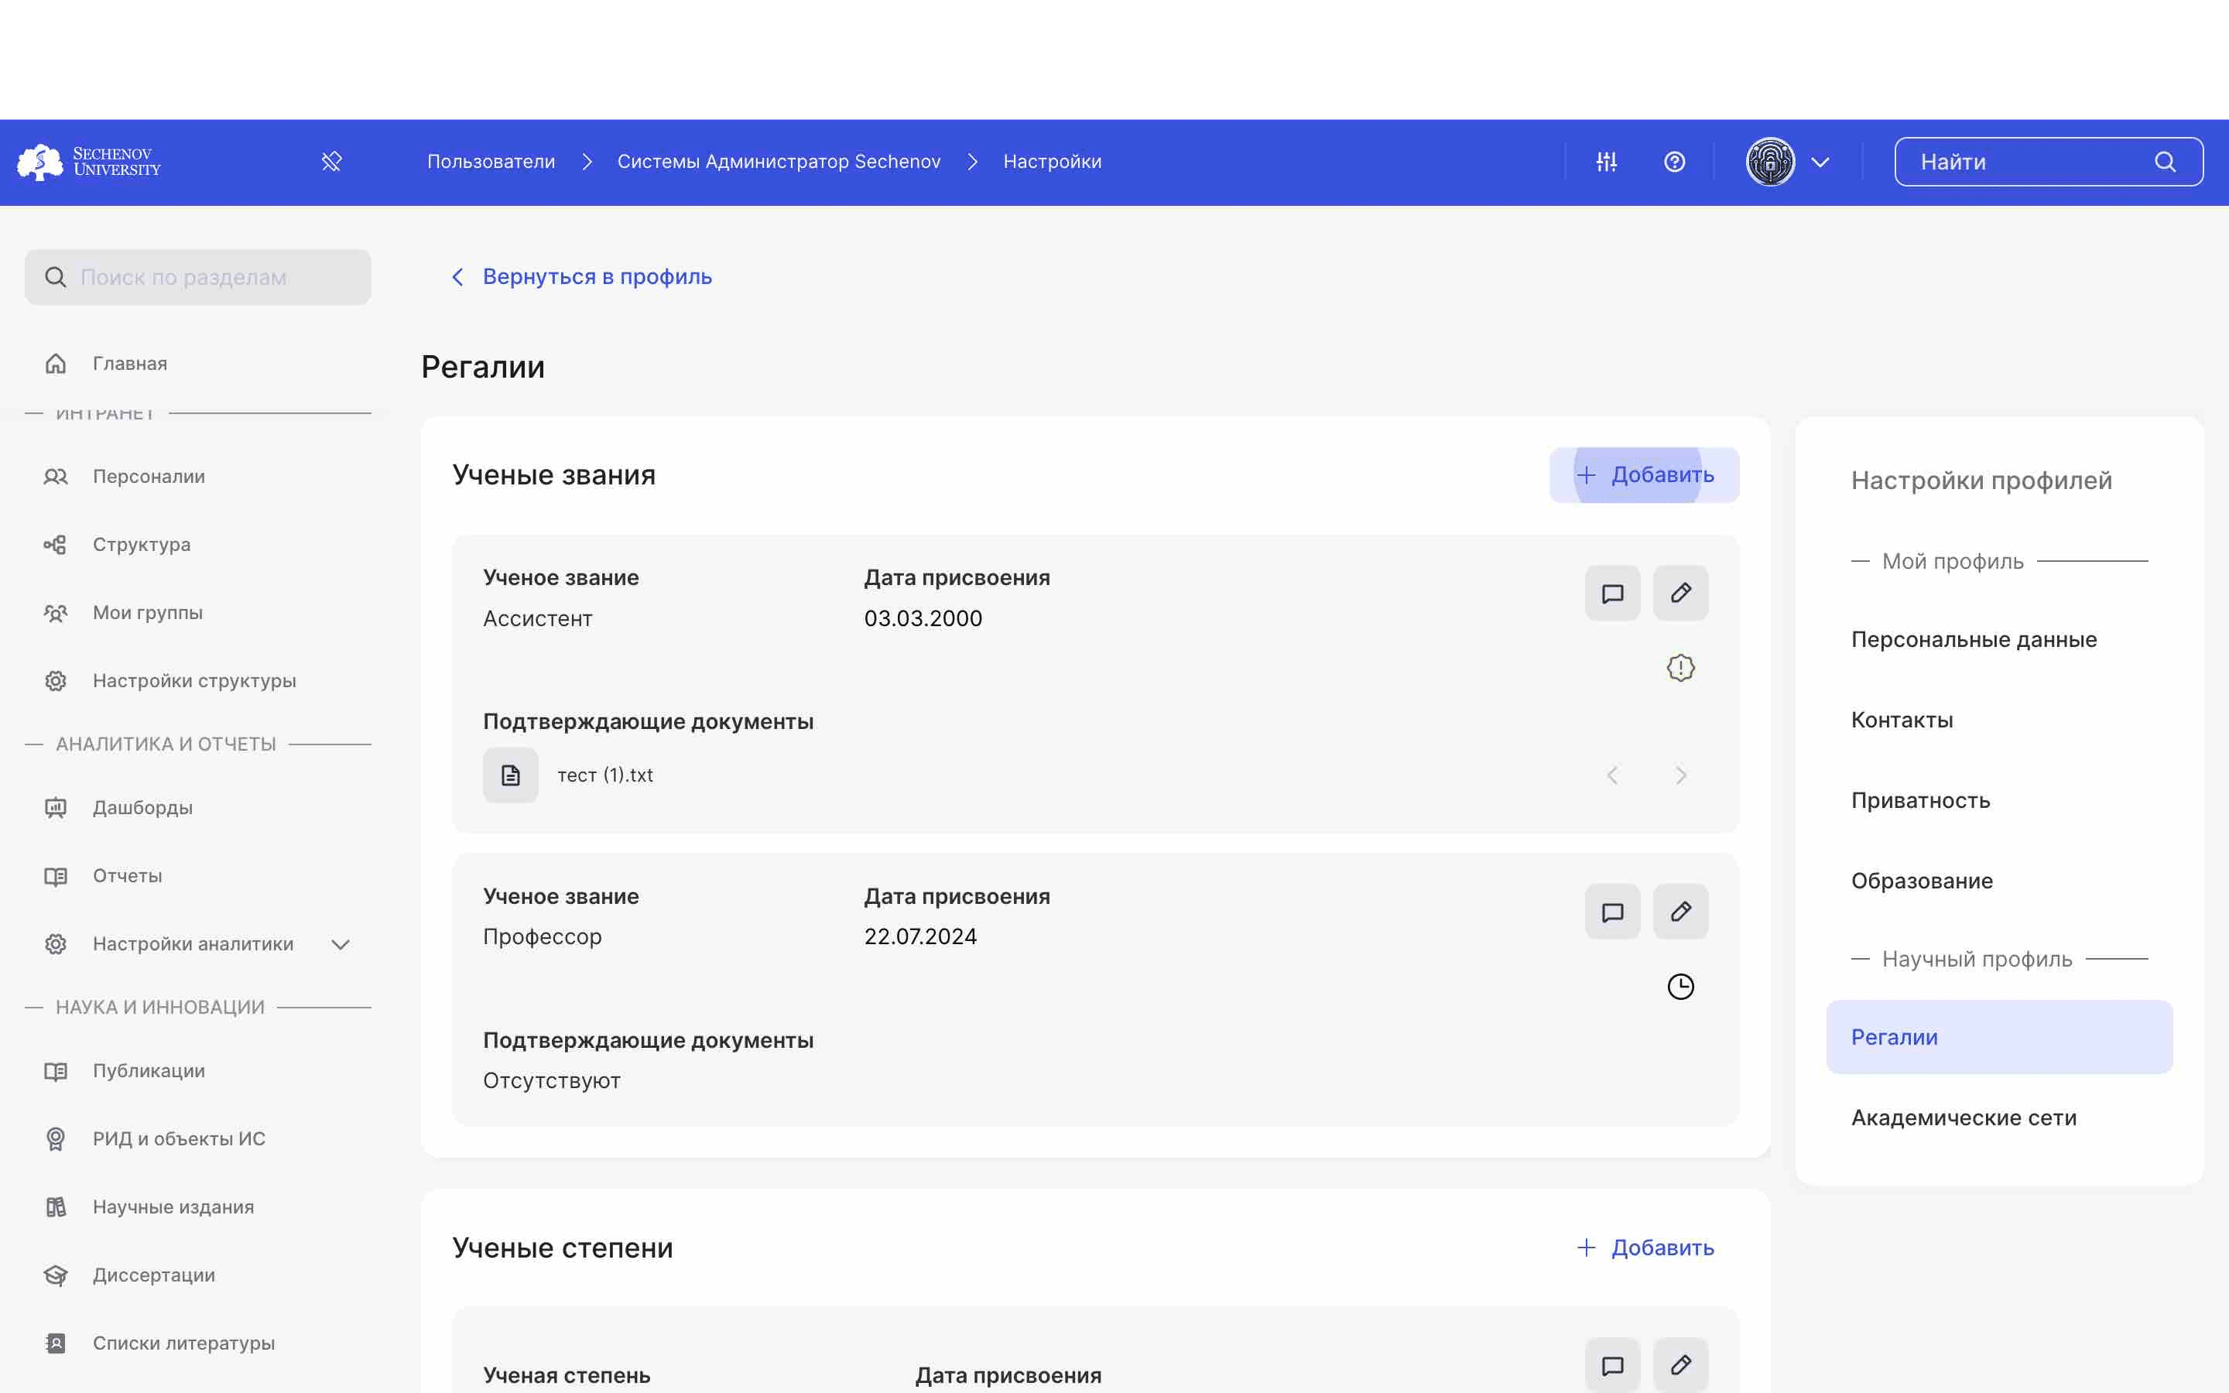Select Академические сети in profile settings
The image size is (2229, 1393).
tap(1963, 1117)
